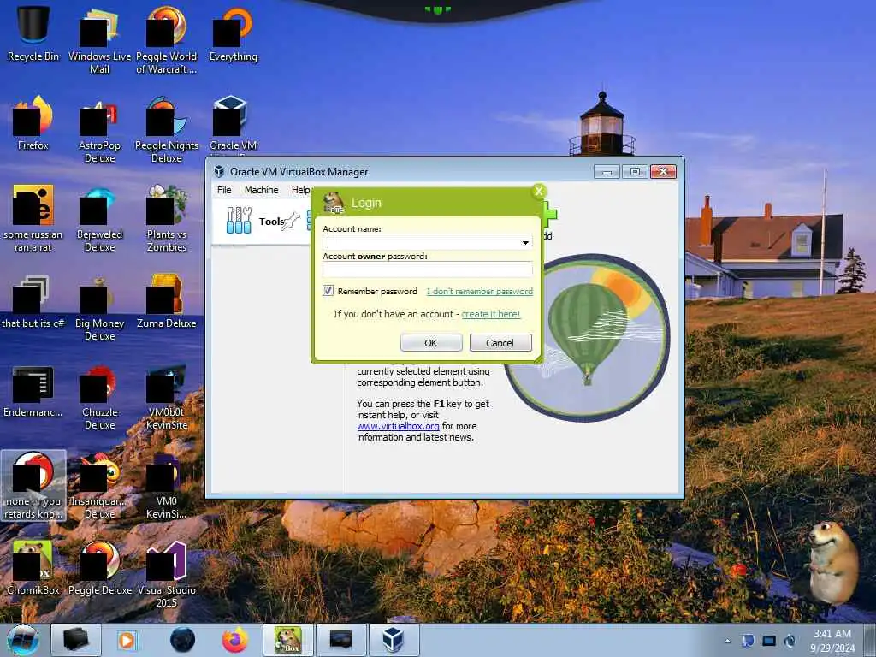Screen dimensions: 876x657
Task: Visit the www.virtualbox.org link
Action: (x=398, y=426)
